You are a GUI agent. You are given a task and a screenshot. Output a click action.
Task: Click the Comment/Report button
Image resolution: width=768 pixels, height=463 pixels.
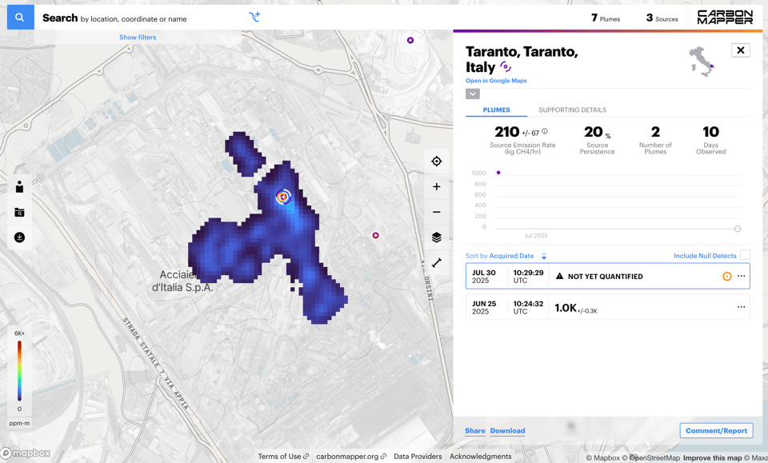[716, 430]
